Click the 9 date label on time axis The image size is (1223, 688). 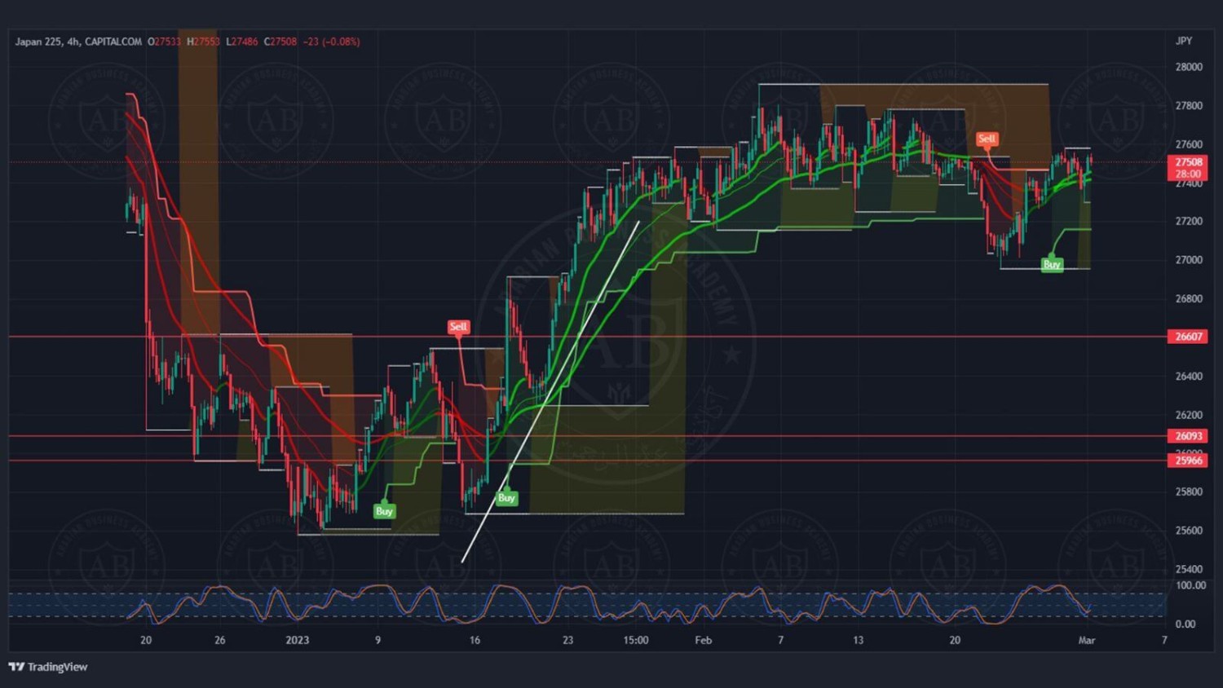tap(377, 640)
